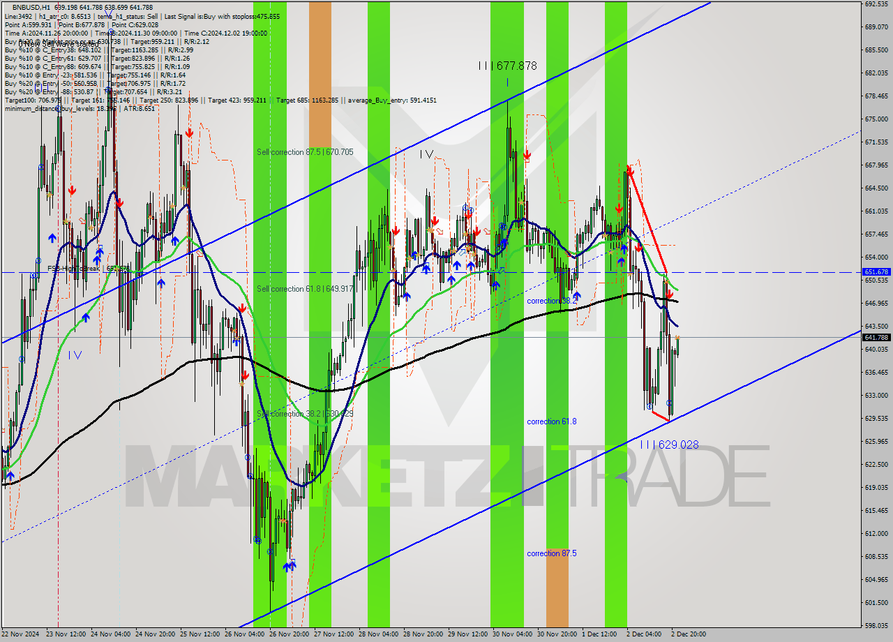Image resolution: width=893 pixels, height=642 pixels.
Task: Click the '2 Dec 20:00' time axis label
Action: (x=689, y=635)
